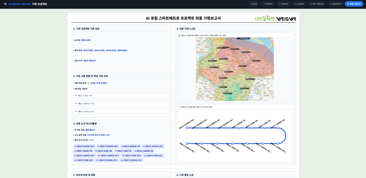The width and height of the screenshot is (366, 178).
Task: Go to step ① 지역선정
Action: (x=268, y=4)
